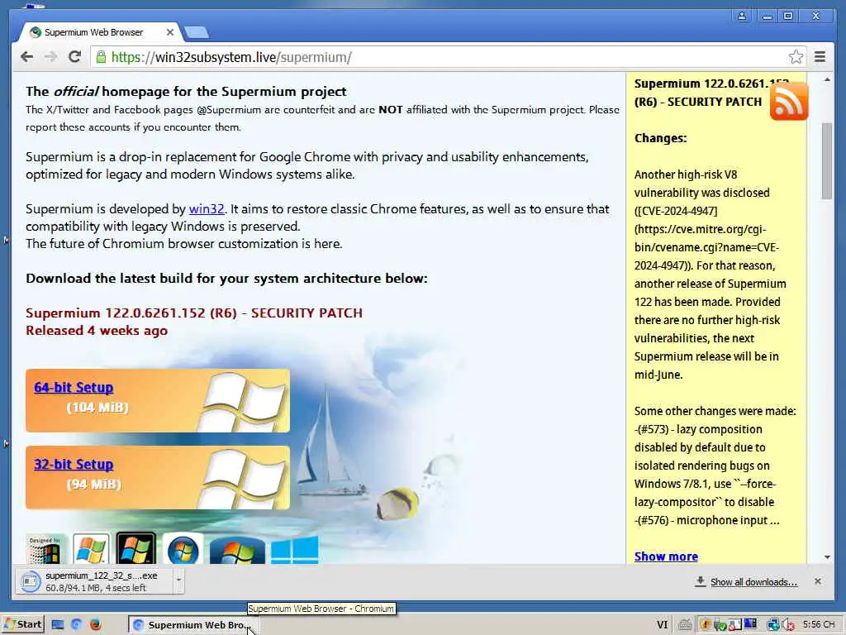Follow the win32 developer link
This screenshot has width=846, height=635.
coord(206,209)
